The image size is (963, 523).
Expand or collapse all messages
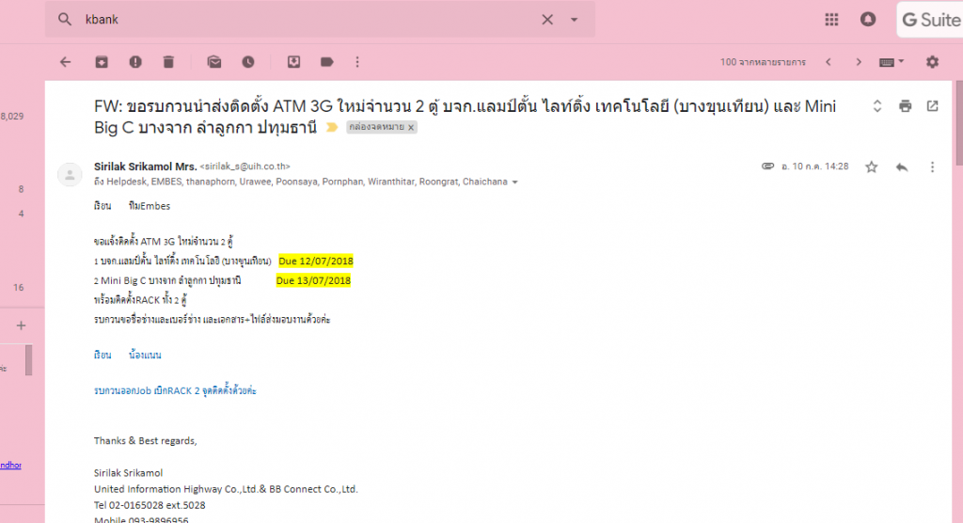877,106
